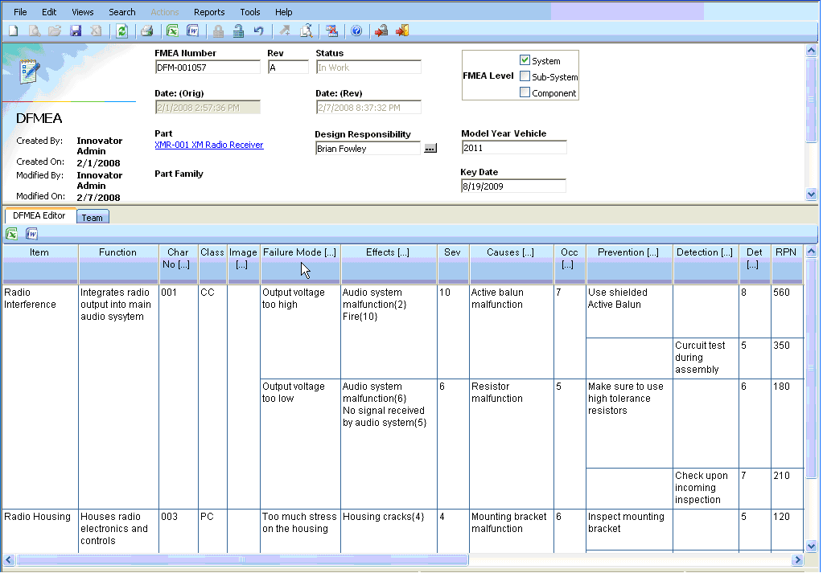Select the RPN value 560 cell
The image size is (823, 573).
point(788,311)
